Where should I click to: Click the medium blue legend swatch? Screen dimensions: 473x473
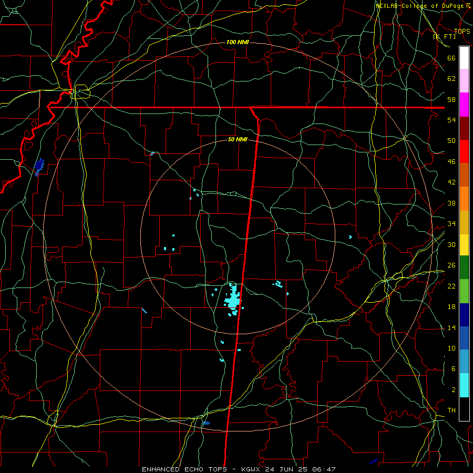(464, 338)
